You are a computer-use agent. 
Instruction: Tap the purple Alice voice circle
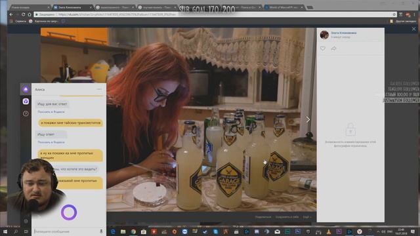point(69,212)
